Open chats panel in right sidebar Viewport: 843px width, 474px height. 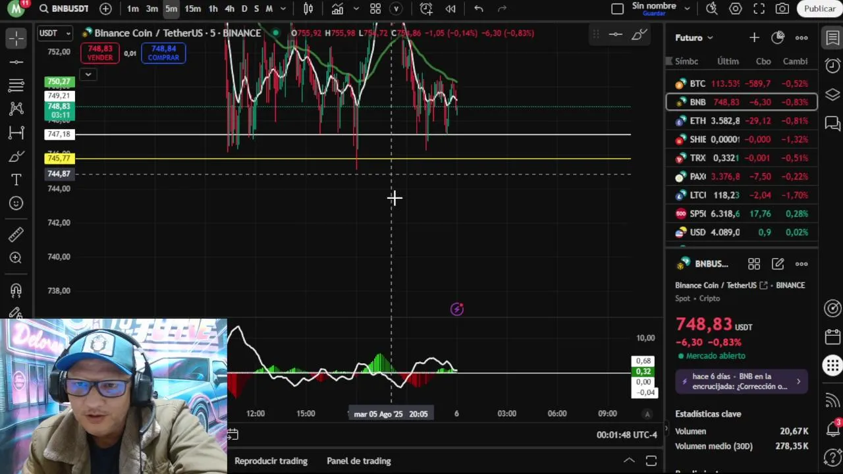pos(832,123)
